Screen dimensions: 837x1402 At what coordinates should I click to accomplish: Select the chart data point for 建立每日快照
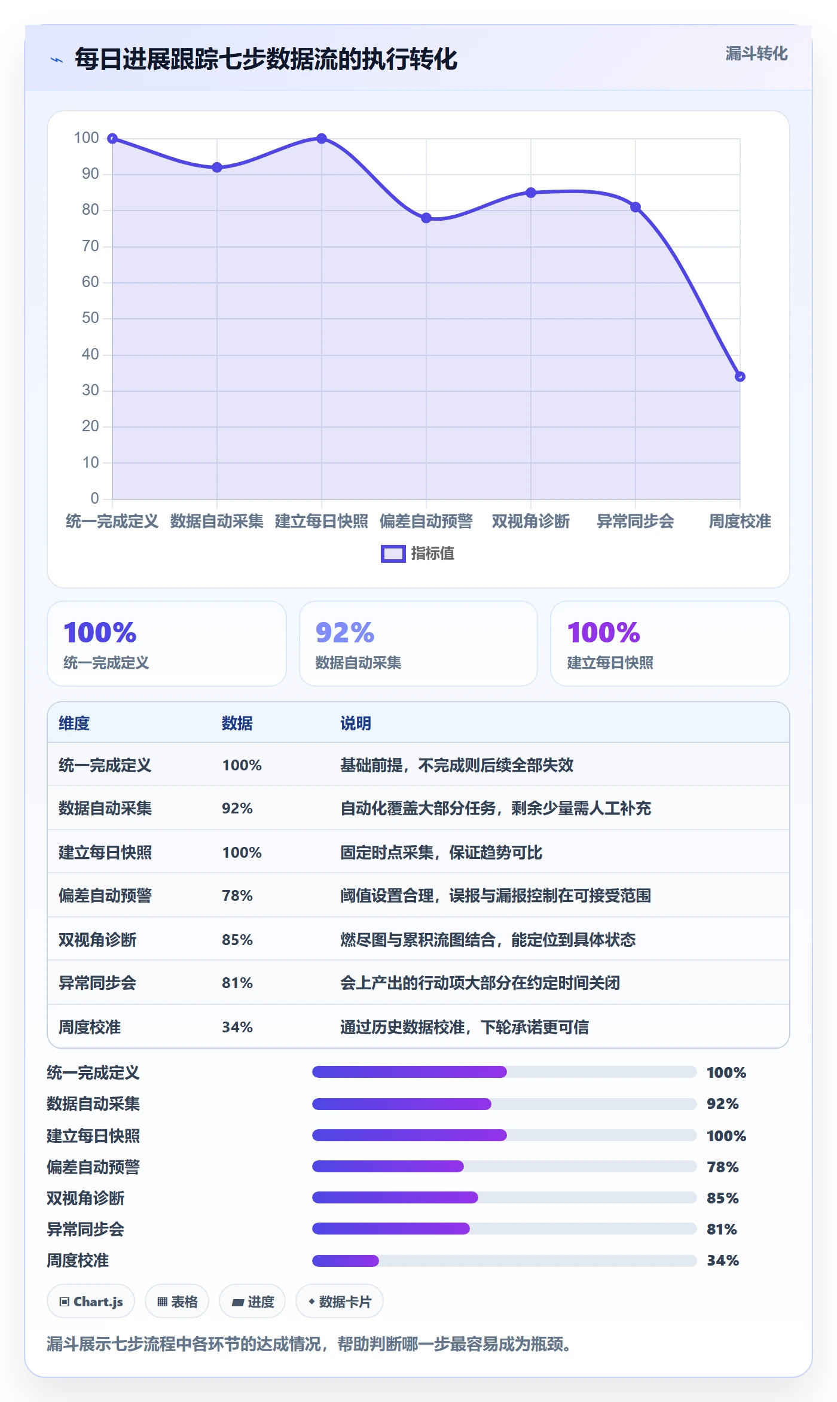322,139
